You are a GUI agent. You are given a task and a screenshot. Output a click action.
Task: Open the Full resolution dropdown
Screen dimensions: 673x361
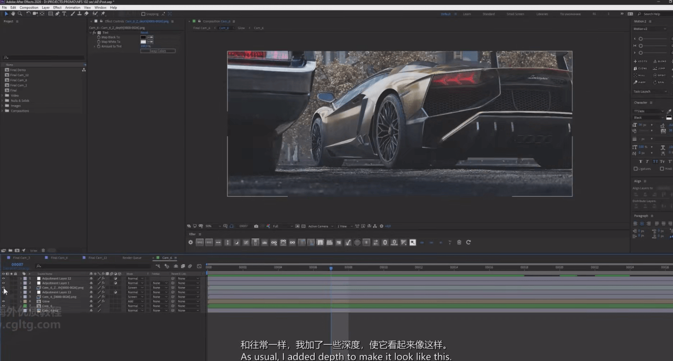tap(282, 226)
